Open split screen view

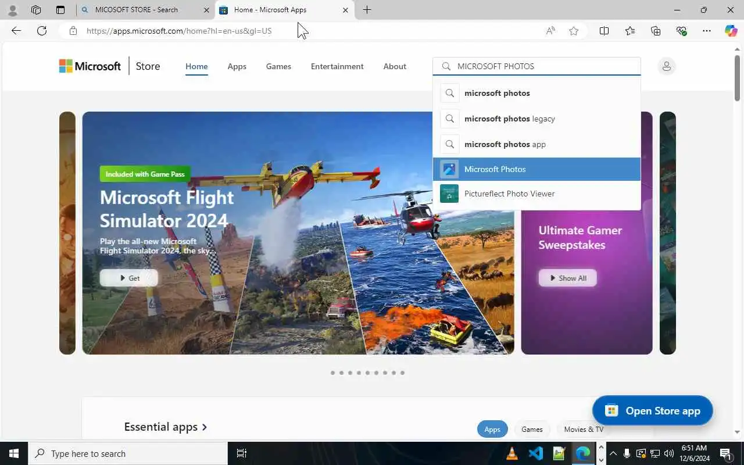(x=604, y=31)
